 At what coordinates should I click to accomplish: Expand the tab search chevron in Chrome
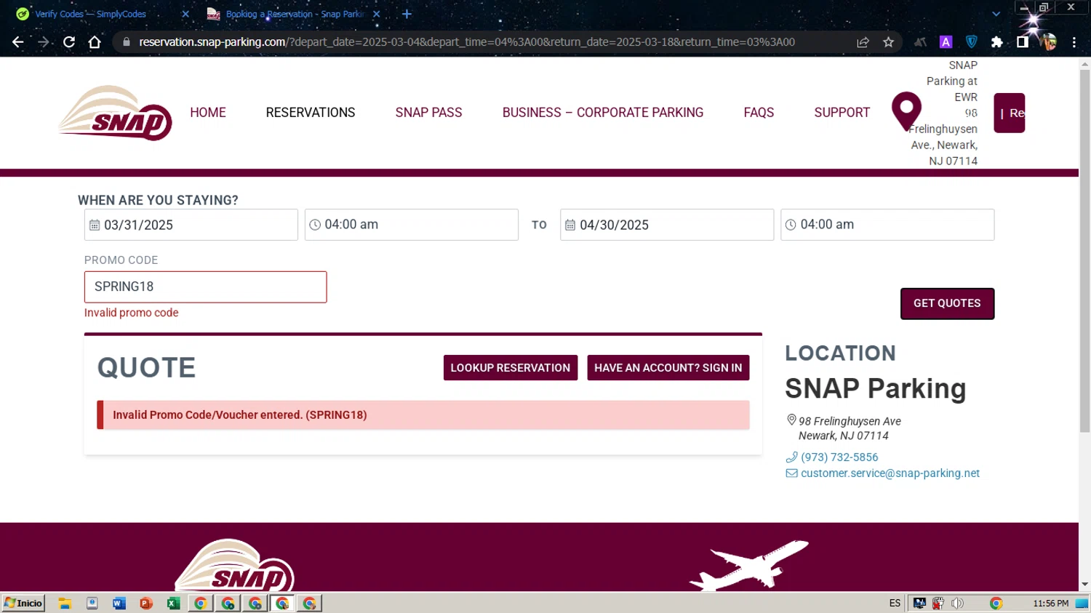click(x=996, y=14)
